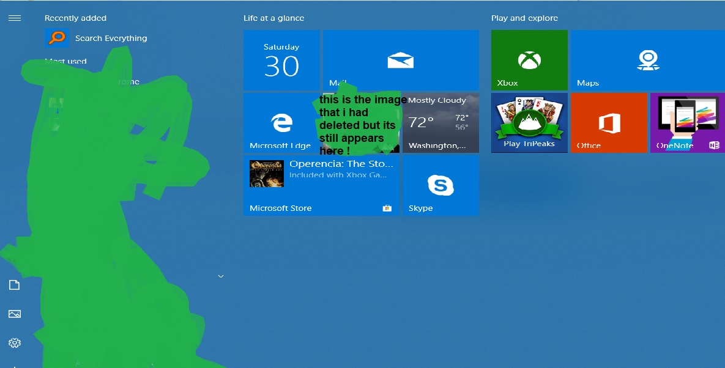
Task: Open the hamburger menu icon
Action: click(x=15, y=18)
